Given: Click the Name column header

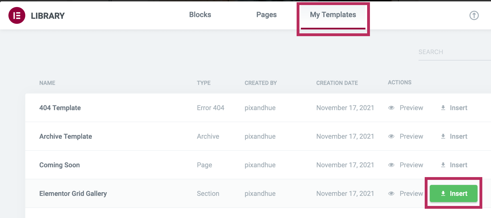Looking at the screenshot, I should (47, 83).
